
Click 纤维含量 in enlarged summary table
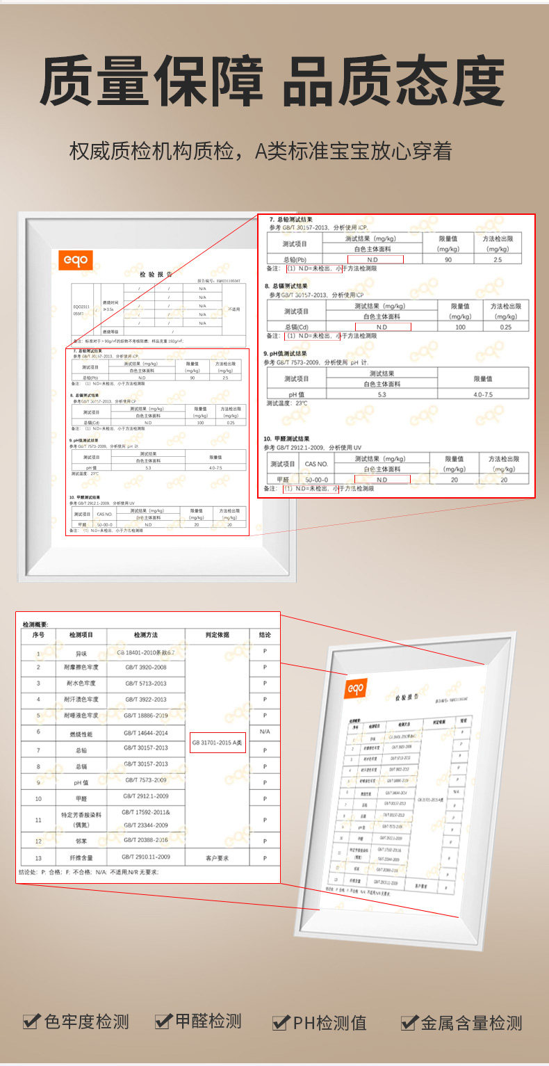81,858
